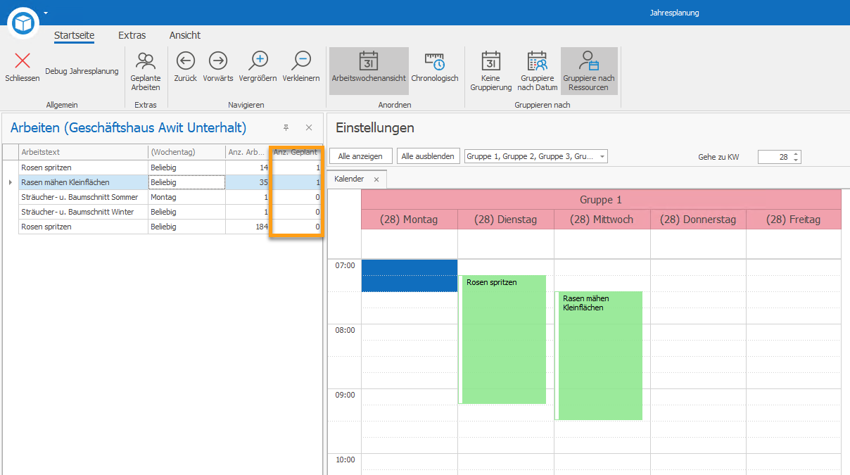Zoom out with the Verkleinern magnifier
Image resolution: width=850 pixels, height=475 pixels.
point(301,61)
